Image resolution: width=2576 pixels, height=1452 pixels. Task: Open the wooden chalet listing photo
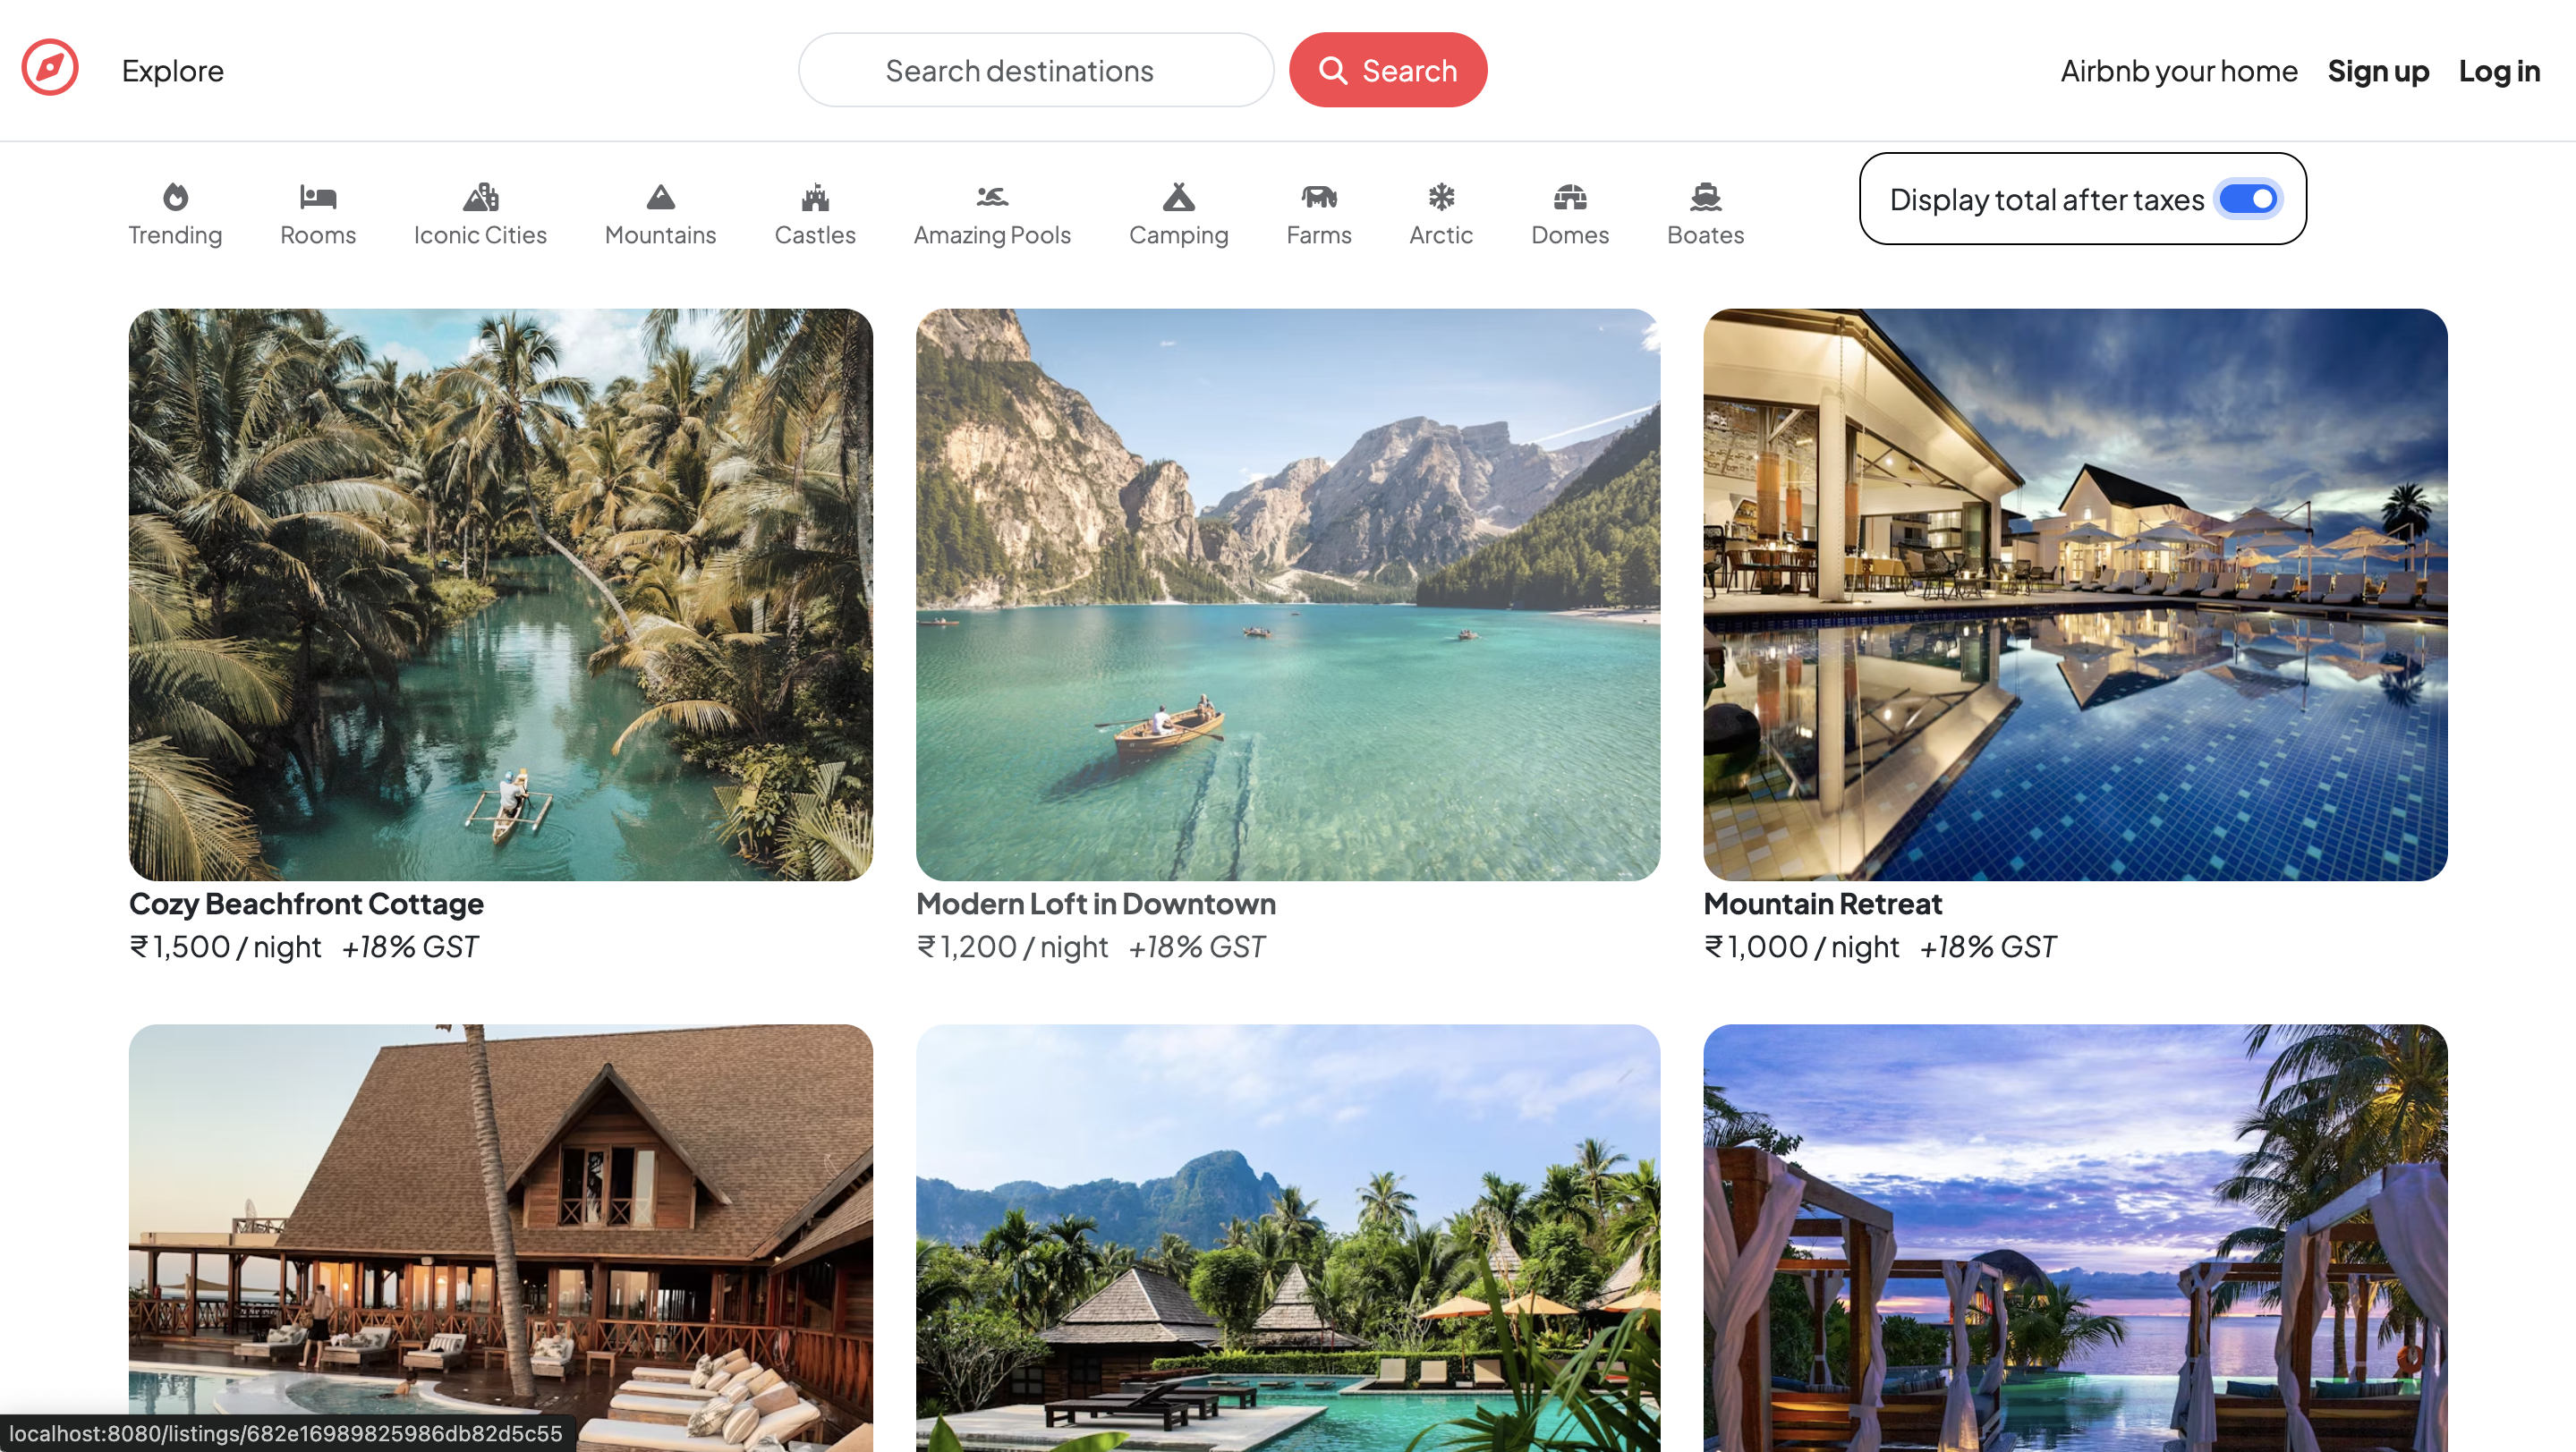(500, 1238)
